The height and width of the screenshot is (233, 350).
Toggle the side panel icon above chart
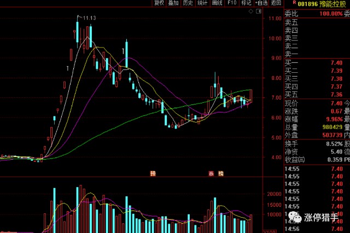point(259,11)
